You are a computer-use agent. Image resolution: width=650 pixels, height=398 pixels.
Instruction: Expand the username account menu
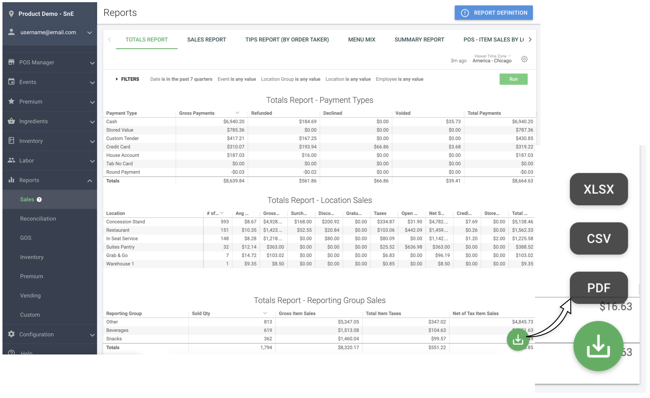90,33
